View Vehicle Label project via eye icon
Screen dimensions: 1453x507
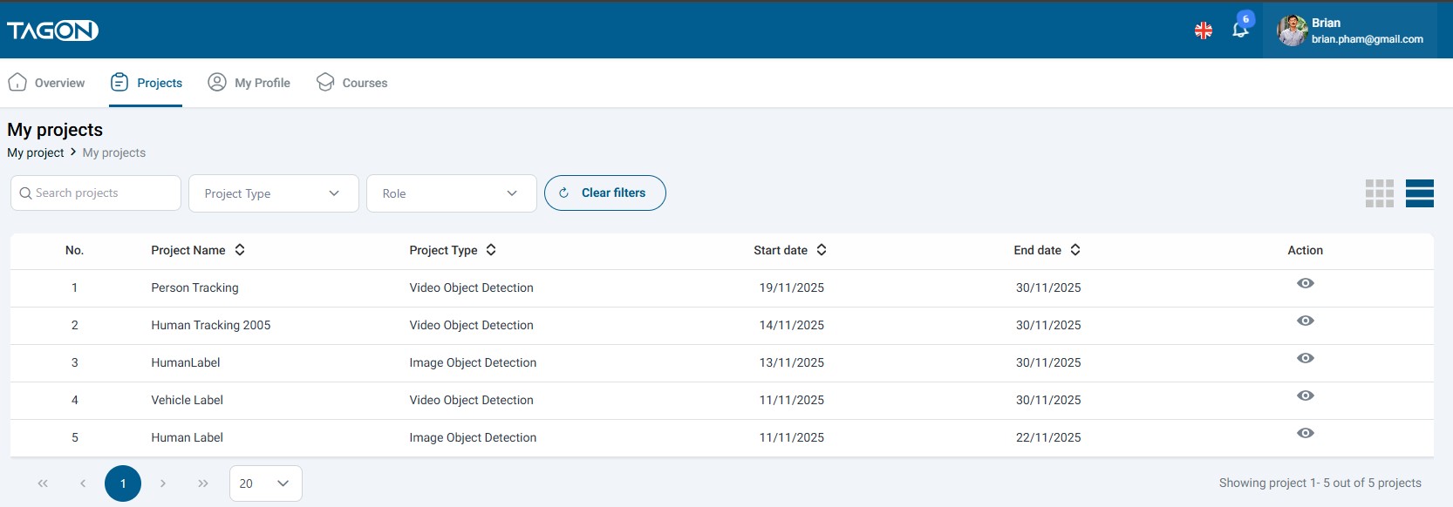tap(1305, 395)
